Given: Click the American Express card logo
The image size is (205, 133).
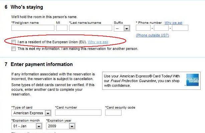Looking at the screenshot, I should tap(192, 80).
